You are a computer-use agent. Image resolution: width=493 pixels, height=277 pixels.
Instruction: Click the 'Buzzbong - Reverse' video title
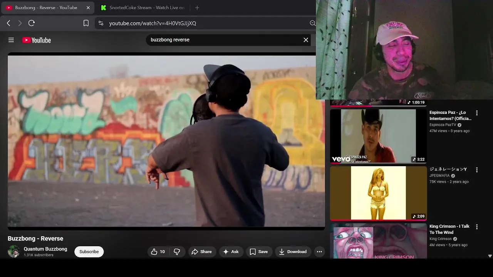(35, 239)
